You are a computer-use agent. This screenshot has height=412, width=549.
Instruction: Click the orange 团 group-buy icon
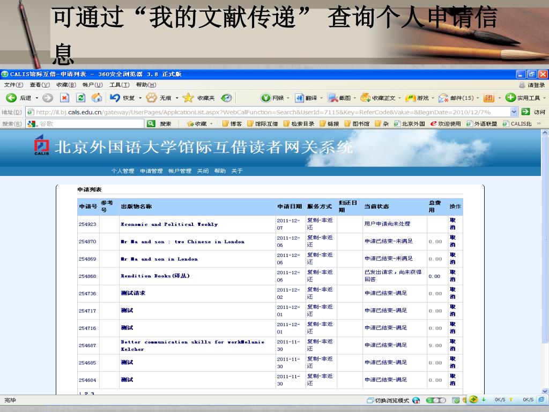click(x=489, y=98)
